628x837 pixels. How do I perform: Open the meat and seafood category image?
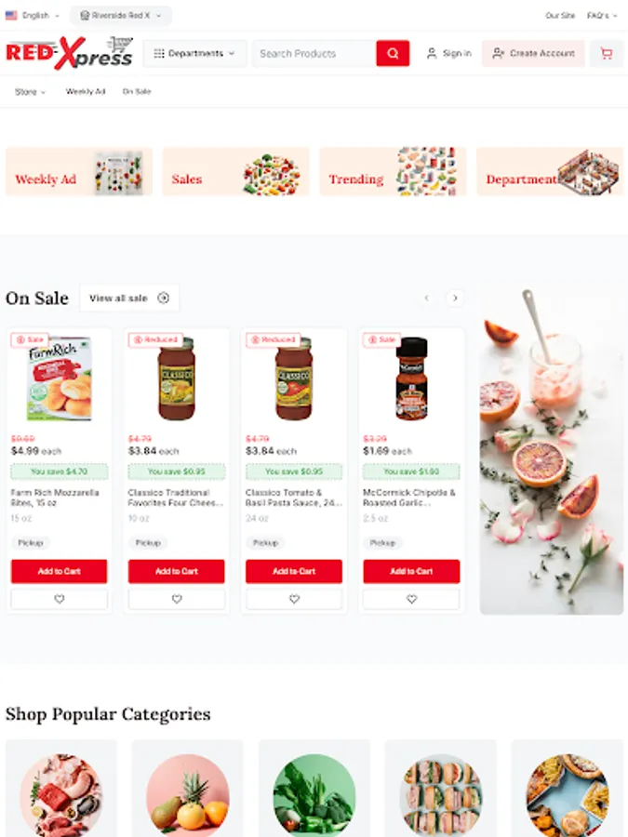[60, 795]
